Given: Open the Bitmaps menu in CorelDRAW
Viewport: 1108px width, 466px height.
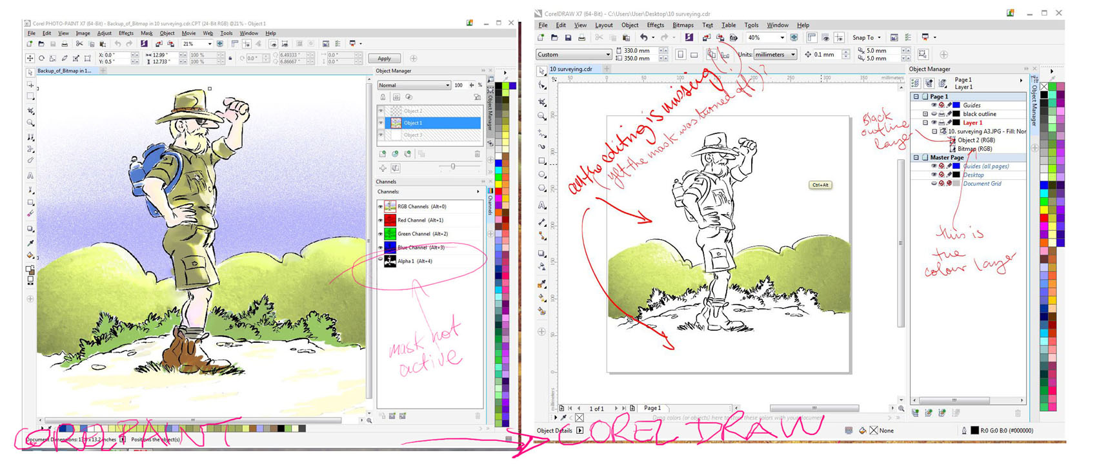Looking at the screenshot, I should coord(683,25).
